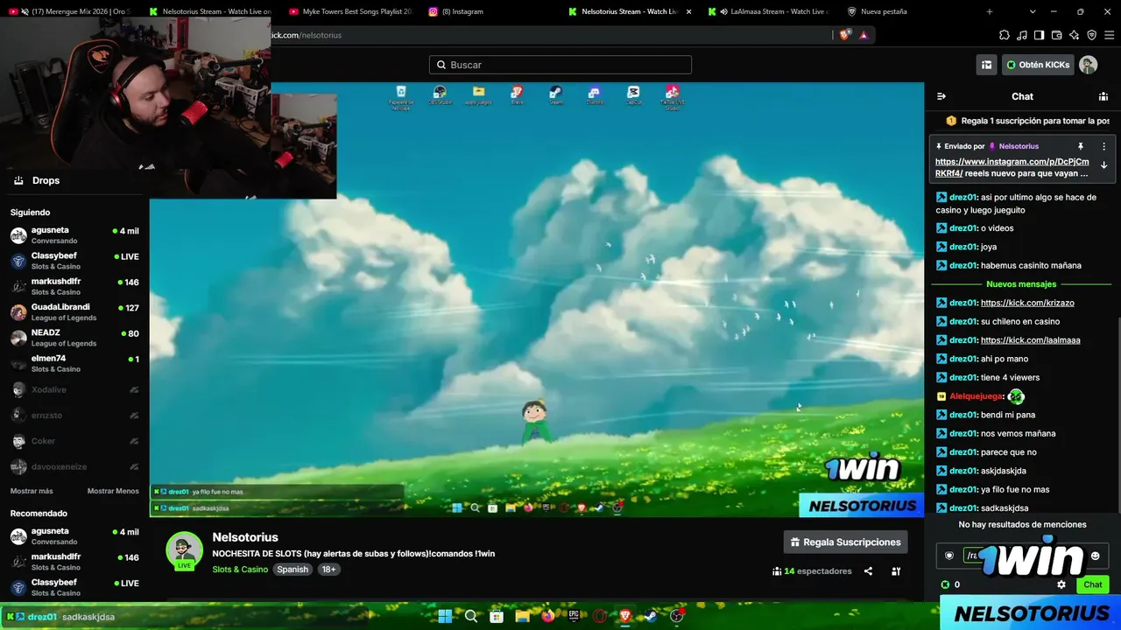Open pinned message three-dot options
Screen dimensions: 1121x630
(x=1103, y=146)
